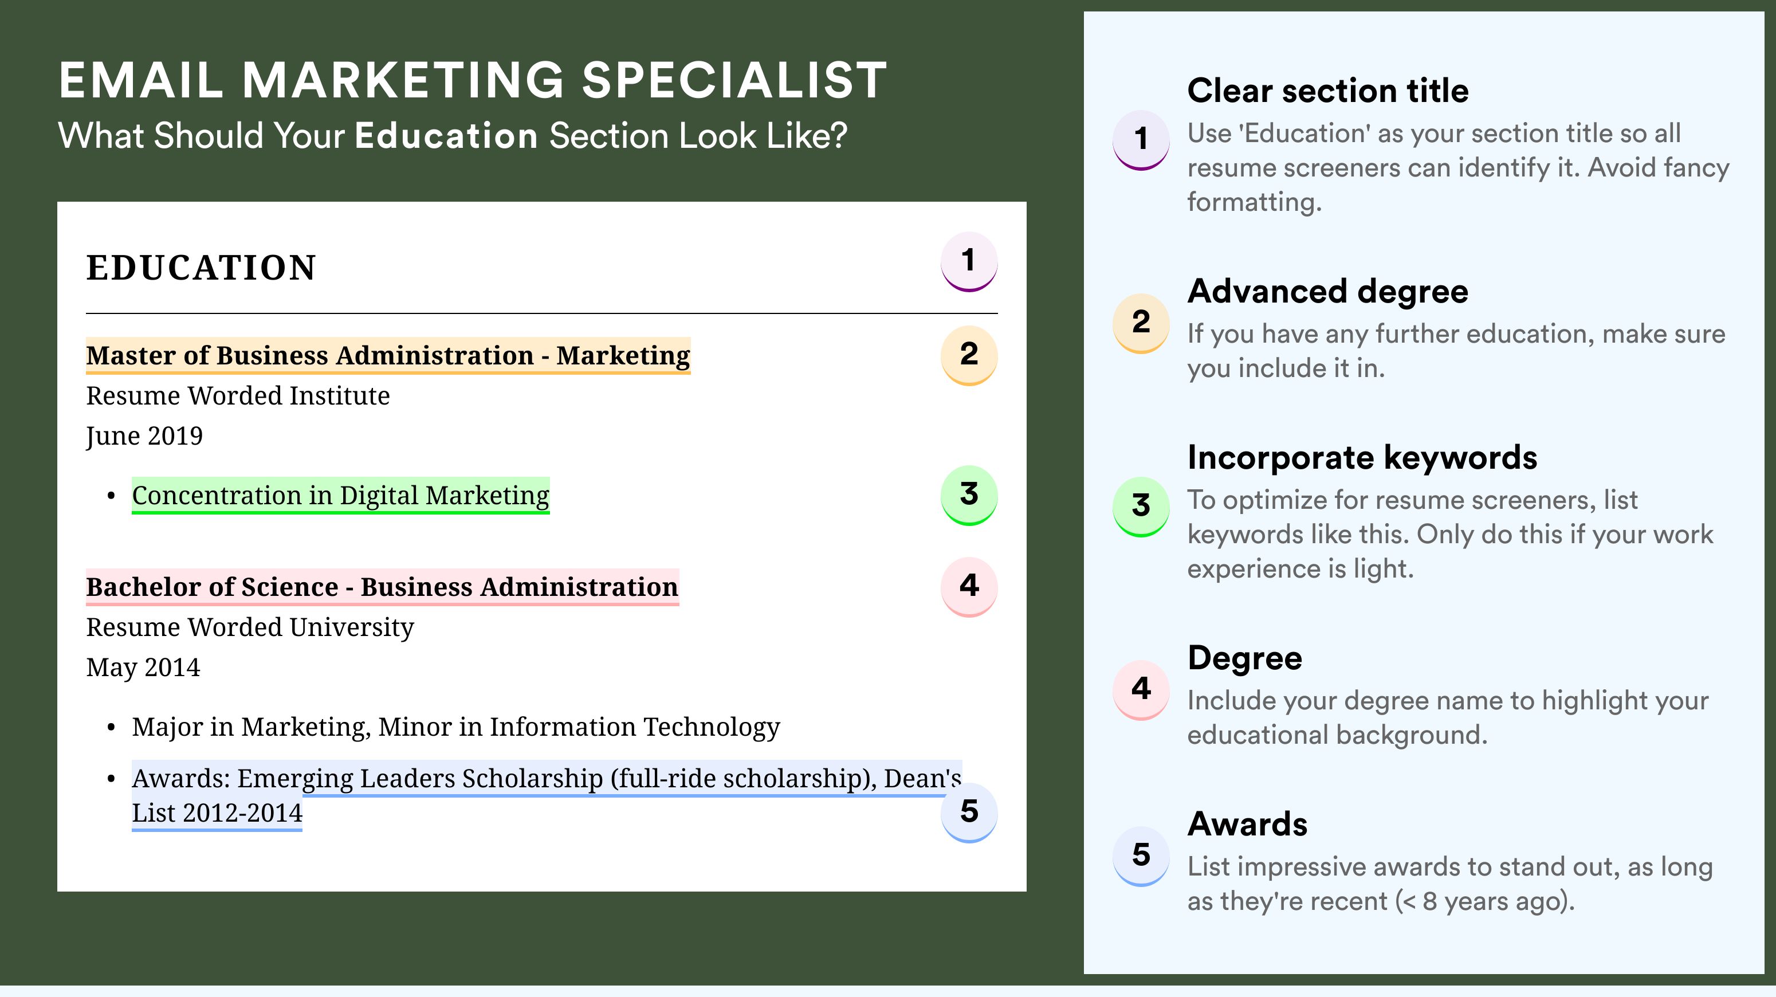Click the blue number 5 badge in resume
1776x997 pixels.
pyautogui.click(x=969, y=812)
